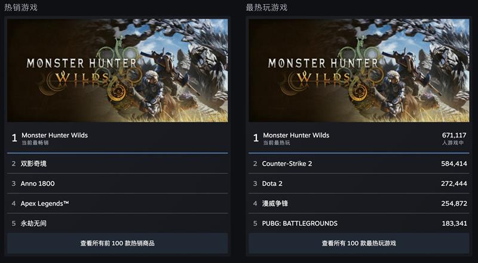478x263 pixels.
Task: Select Monster Hunter Wilds in top sellers list
Action: [117, 138]
